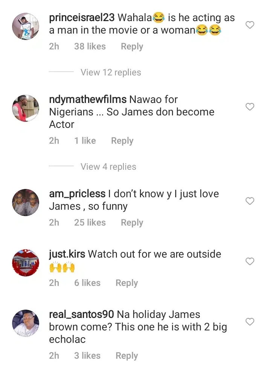The height and width of the screenshot is (370, 271).
Task: Open princeisrael23 profile picture
Action: click(x=26, y=26)
